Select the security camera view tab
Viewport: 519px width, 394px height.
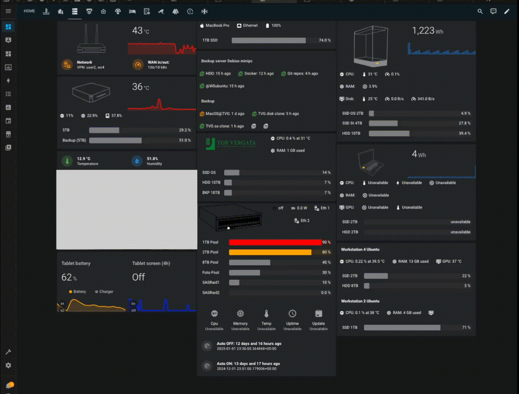coord(161,11)
